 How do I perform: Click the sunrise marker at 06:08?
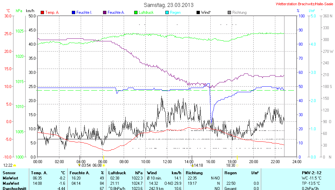coord(104,165)
